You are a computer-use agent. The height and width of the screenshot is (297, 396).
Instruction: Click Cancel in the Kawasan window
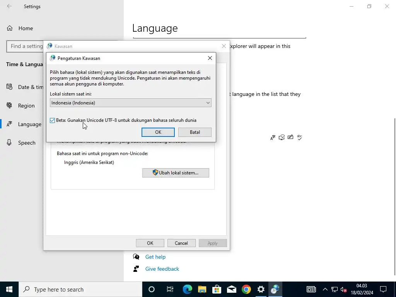tap(181, 243)
